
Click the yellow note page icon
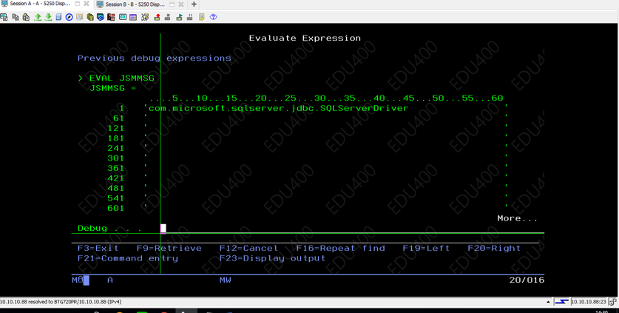[202, 17]
